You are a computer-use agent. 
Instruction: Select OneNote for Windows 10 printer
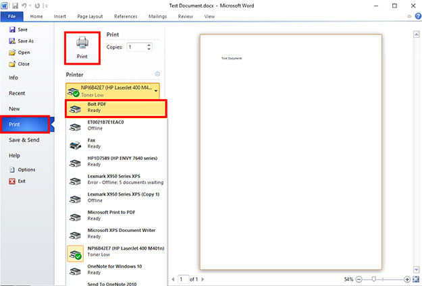[x=116, y=270]
